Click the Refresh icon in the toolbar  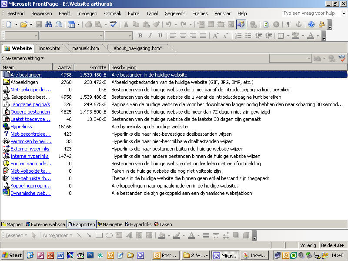coord(266,24)
